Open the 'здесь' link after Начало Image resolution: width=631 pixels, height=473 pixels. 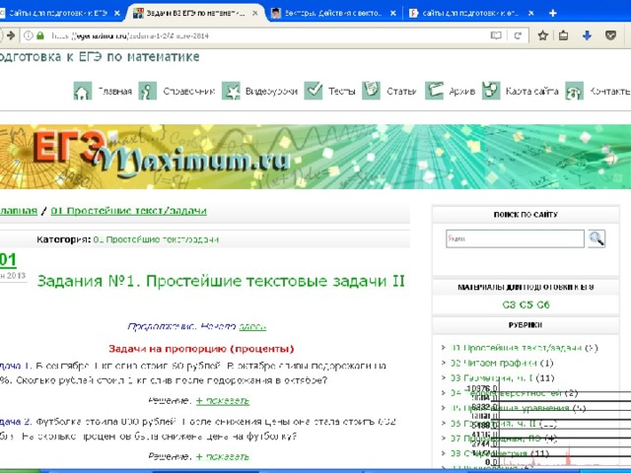pyautogui.click(x=252, y=326)
